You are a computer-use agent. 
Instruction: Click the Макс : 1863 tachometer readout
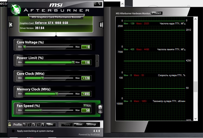point(140,101)
